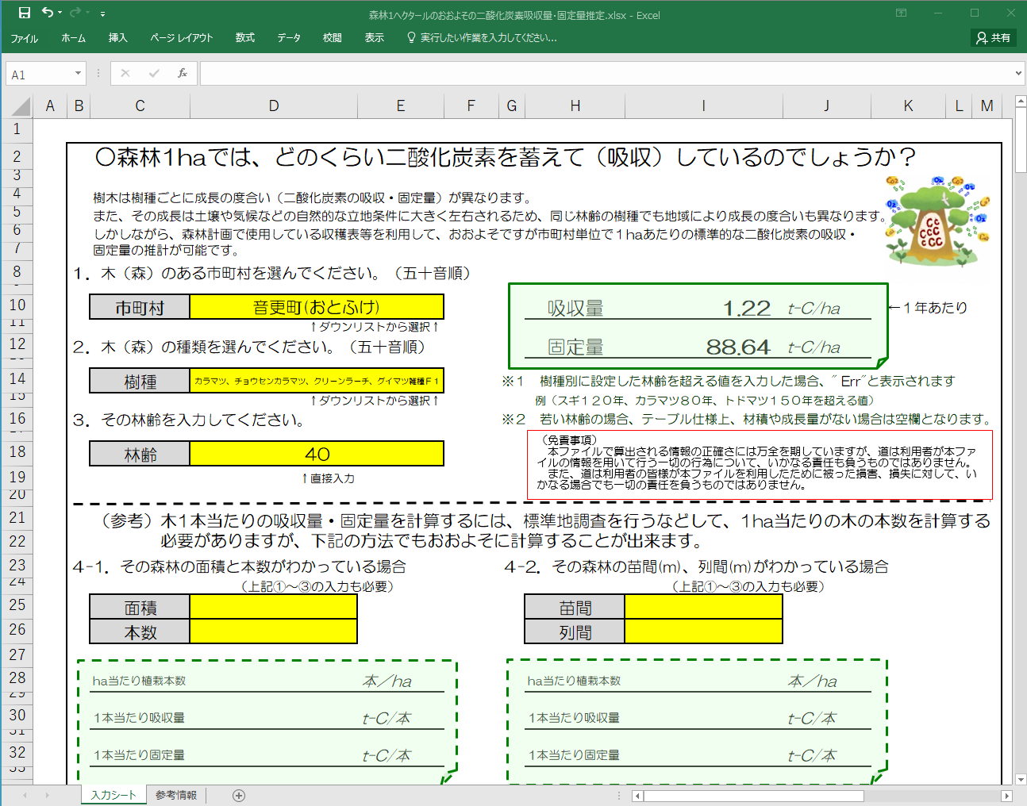Click the 共有 (Share) button
Image resolution: width=1027 pixels, height=806 pixels.
pyautogui.click(x=993, y=37)
